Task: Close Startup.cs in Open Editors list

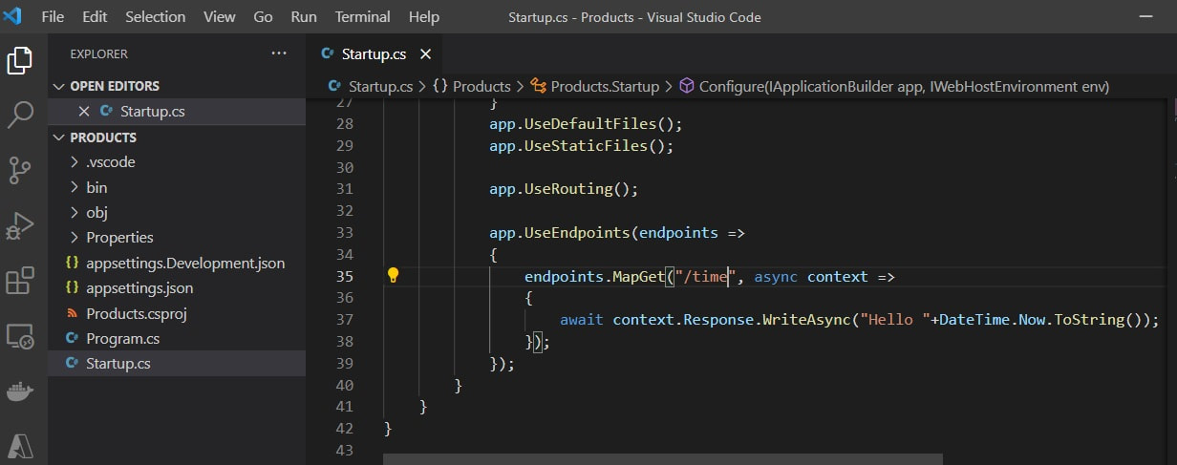Action: click(84, 112)
